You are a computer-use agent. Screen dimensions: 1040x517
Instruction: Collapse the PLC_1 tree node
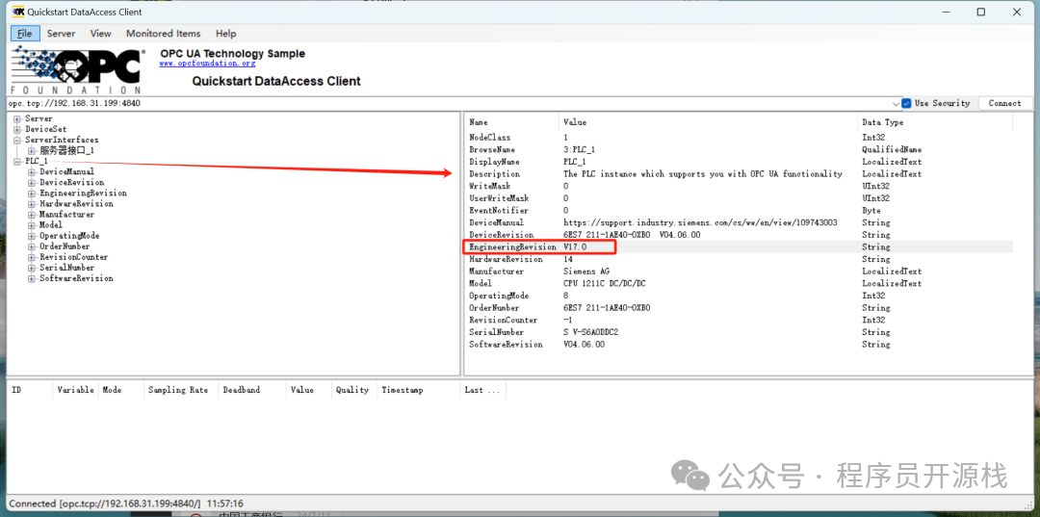click(17, 161)
